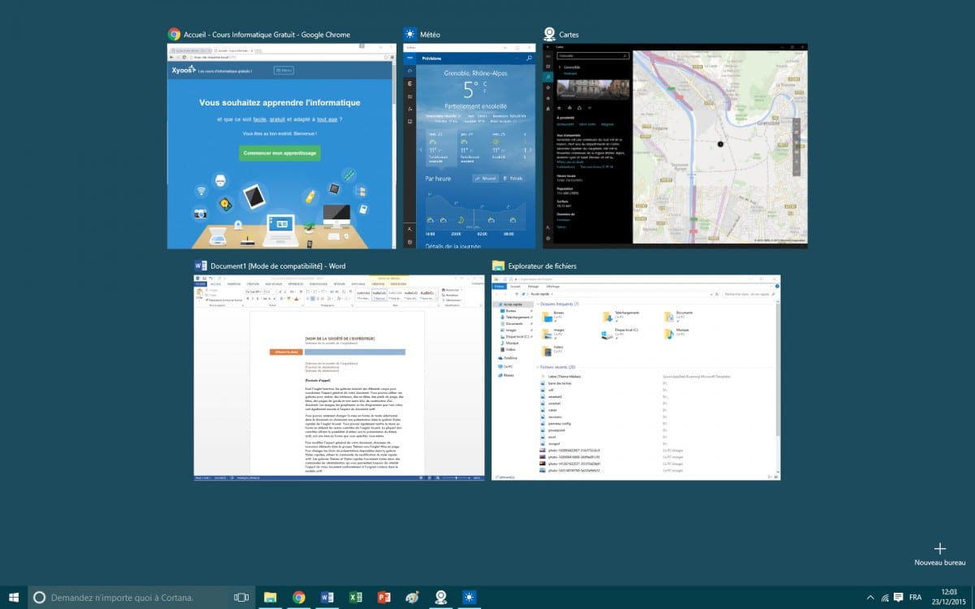This screenshot has width=975, height=609.
Task: Select the Météo window thumbnail
Action: click(470, 146)
